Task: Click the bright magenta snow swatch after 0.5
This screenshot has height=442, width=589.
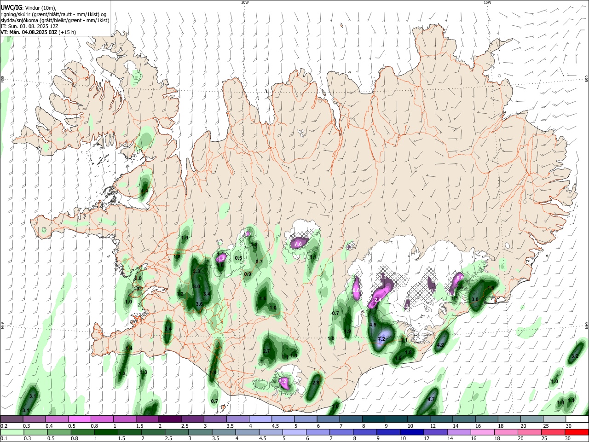Action: (x=79, y=419)
